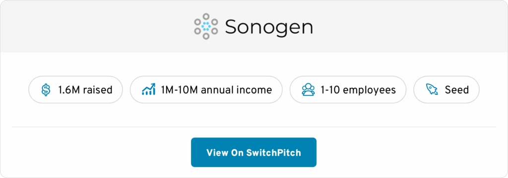The width and height of the screenshot is (508, 178).
Task: Click the word "SwitchPitch" on the blue button
Action: click(x=273, y=152)
